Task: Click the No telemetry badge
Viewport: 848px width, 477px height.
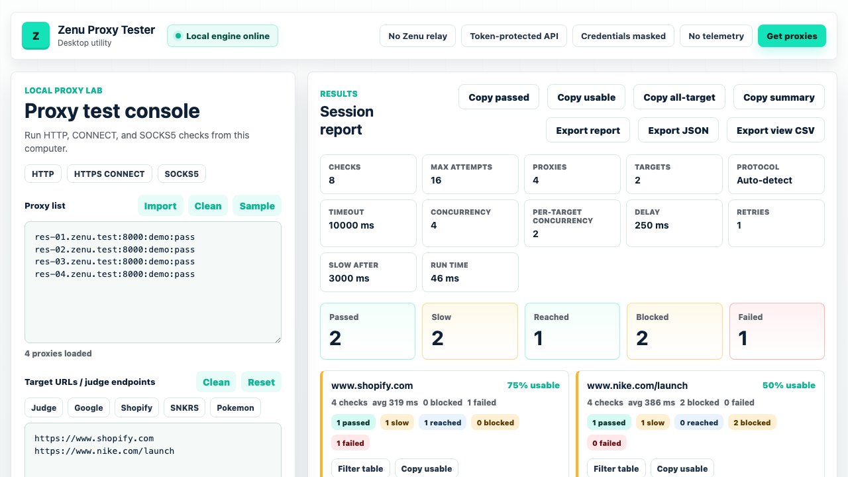Action: [716, 36]
